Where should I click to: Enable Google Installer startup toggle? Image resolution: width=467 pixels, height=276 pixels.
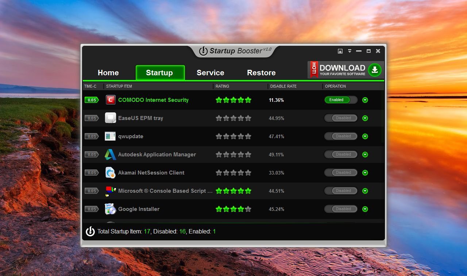(341, 209)
